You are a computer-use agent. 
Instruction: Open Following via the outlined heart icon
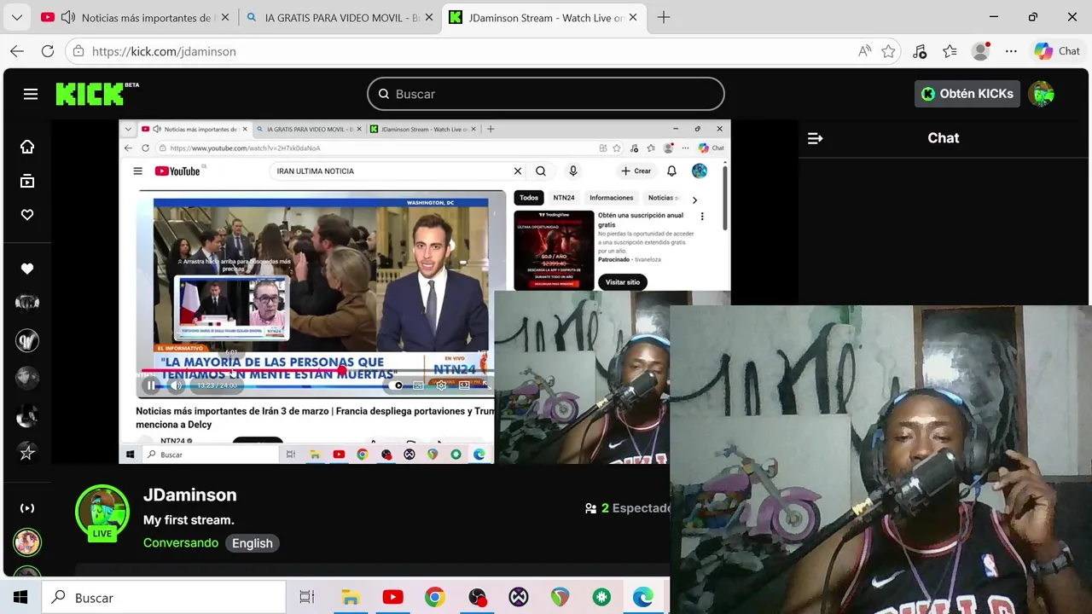pos(27,215)
